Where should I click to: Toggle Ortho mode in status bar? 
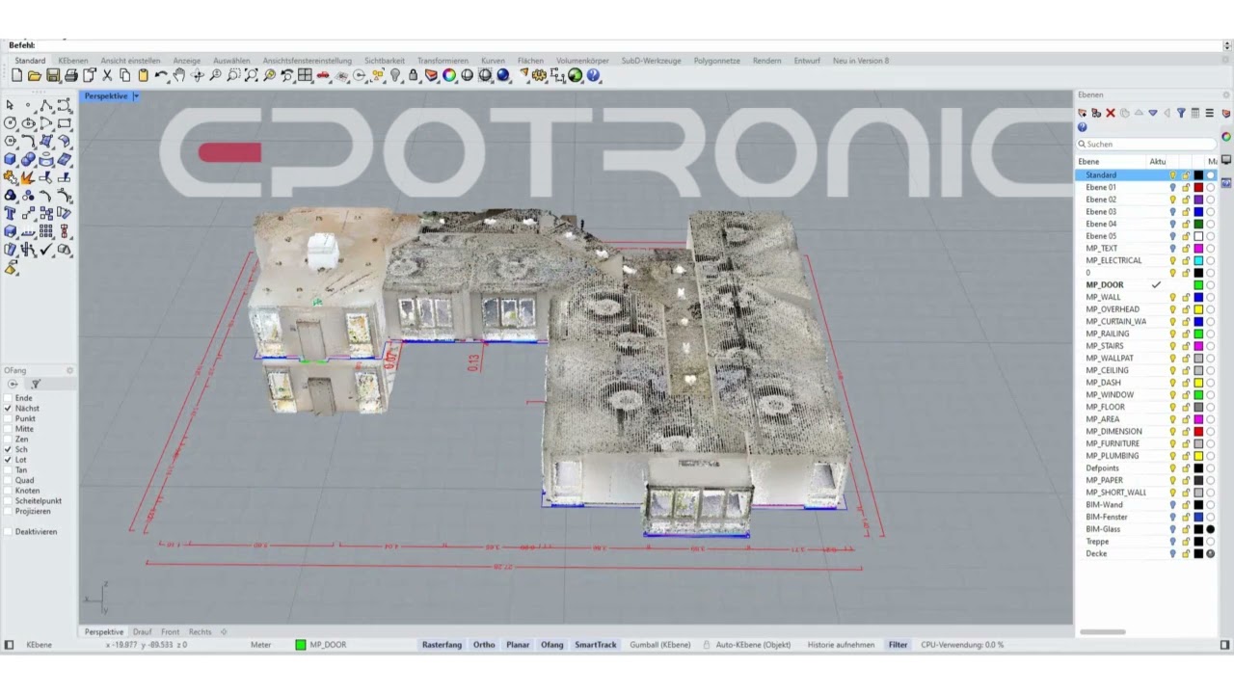point(484,645)
